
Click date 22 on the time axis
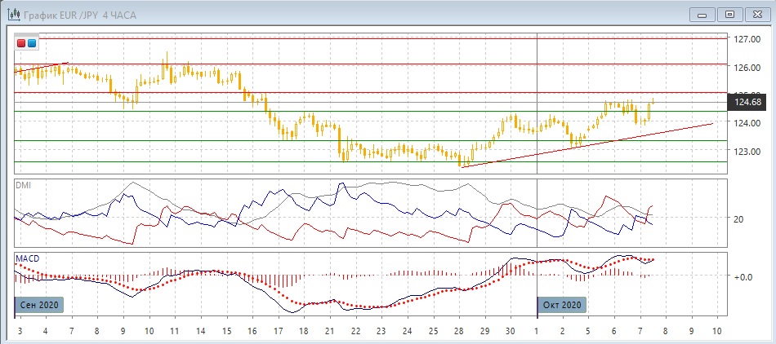(x=355, y=330)
